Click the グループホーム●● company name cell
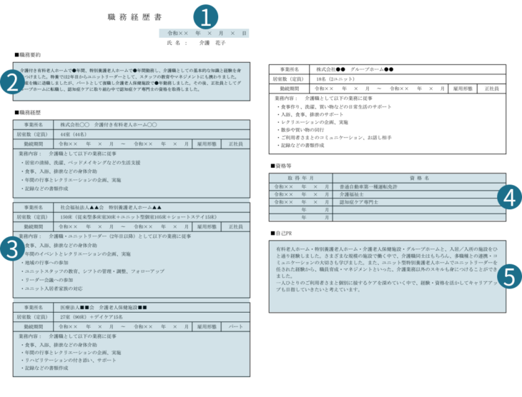This screenshot has width=522, height=397. [x=354, y=70]
